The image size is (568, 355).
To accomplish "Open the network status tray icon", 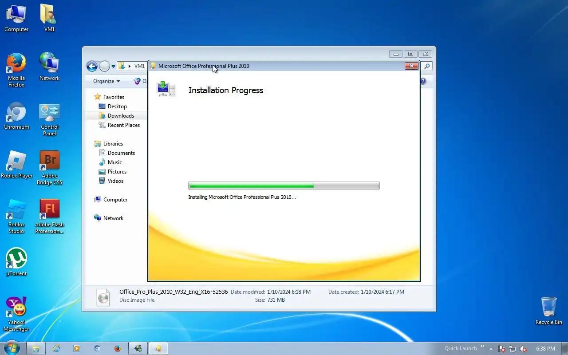I will point(513,349).
